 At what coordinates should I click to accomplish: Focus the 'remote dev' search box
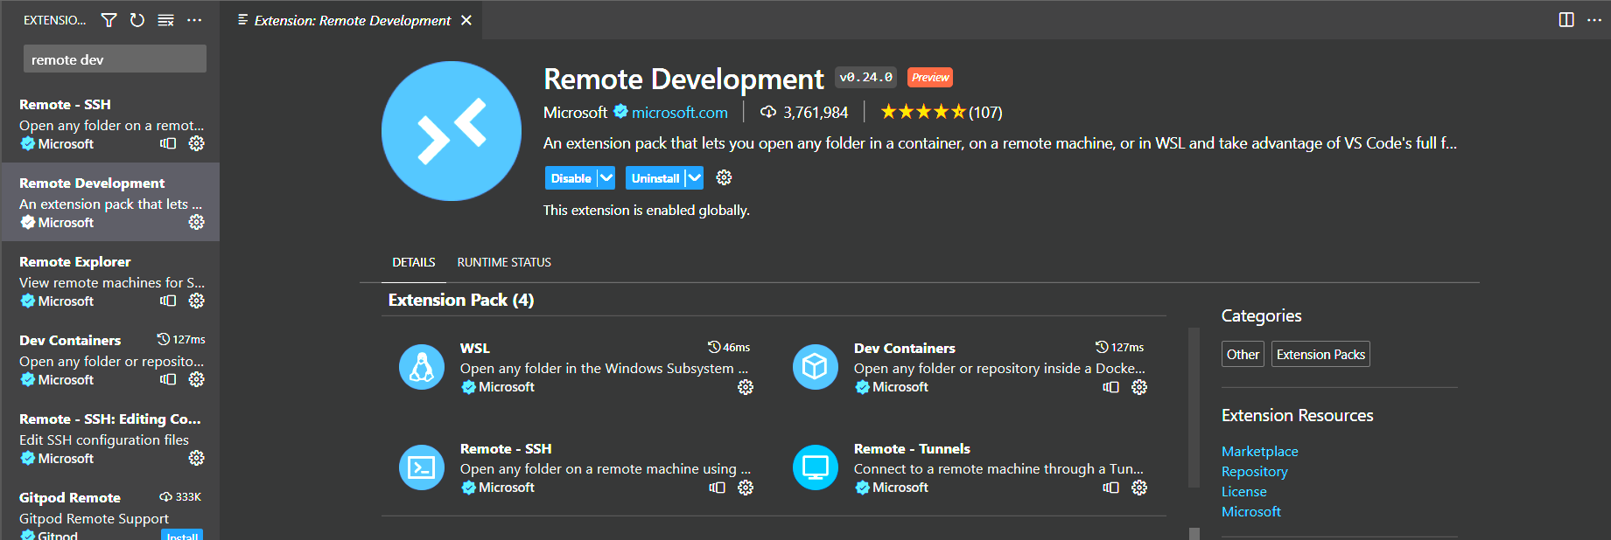pyautogui.click(x=115, y=59)
